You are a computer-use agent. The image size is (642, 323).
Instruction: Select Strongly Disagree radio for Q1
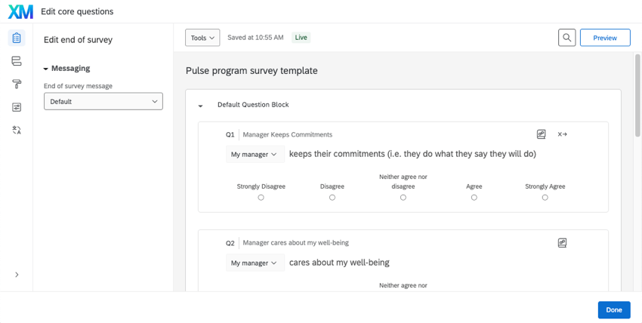pos(261,198)
